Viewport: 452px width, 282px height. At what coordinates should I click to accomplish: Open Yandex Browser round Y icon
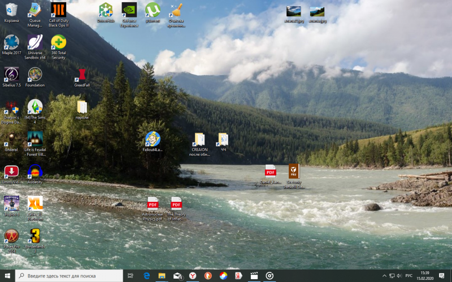[193, 276]
